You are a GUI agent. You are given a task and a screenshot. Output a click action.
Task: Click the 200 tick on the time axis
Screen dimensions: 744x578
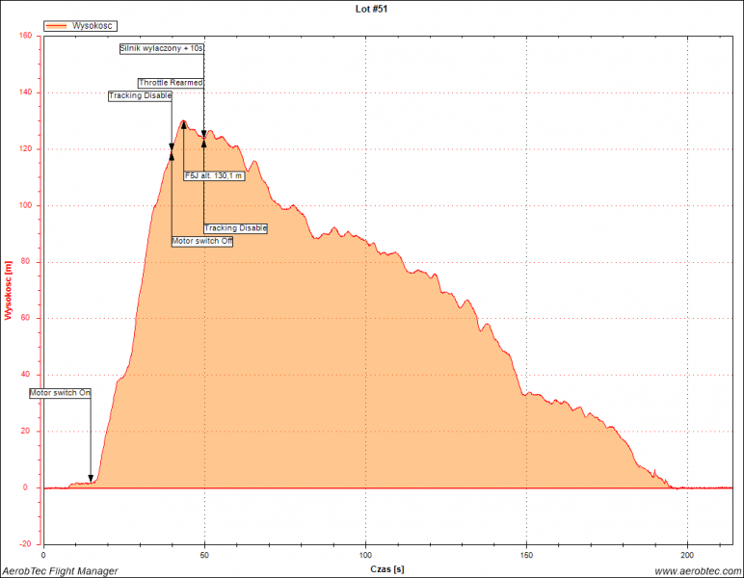[688, 556]
